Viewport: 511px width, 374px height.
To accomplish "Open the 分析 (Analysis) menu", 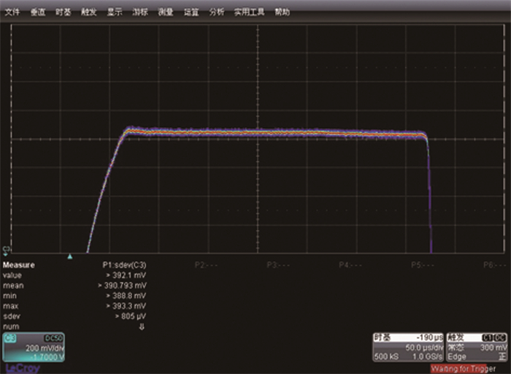I will (217, 12).
